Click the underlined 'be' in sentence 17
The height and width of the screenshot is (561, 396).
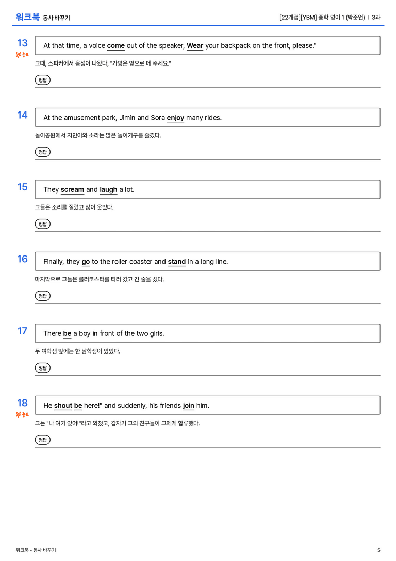pos(67,333)
